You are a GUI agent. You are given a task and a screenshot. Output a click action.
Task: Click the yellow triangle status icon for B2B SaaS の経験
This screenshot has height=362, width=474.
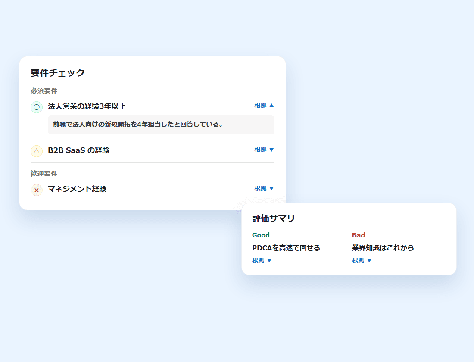click(x=37, y=151)
